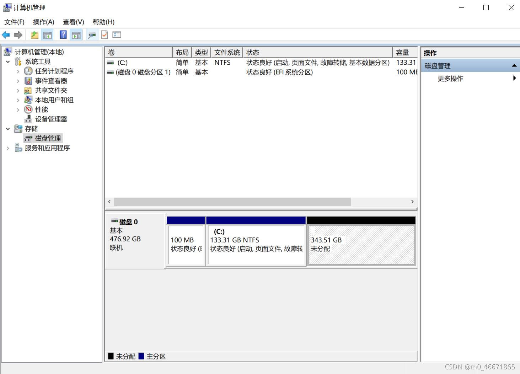Click the scroll right arrow of volume list

coord(412,202)
